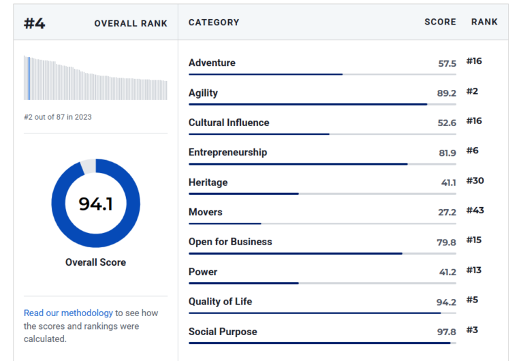This screenshot has height=361, width=523.
Task: Click the Movers #43 rank value
Action: pos(475,210)
